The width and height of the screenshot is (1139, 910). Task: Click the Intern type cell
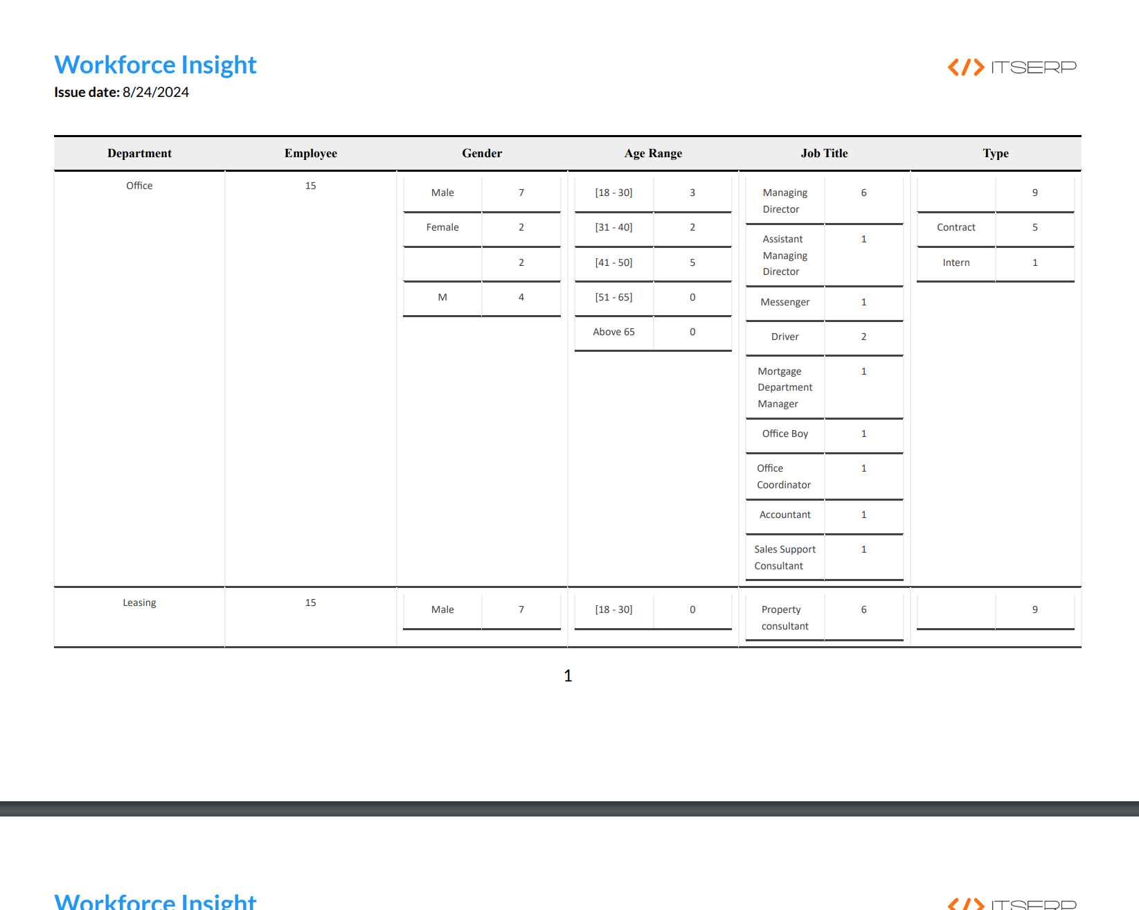956,262
